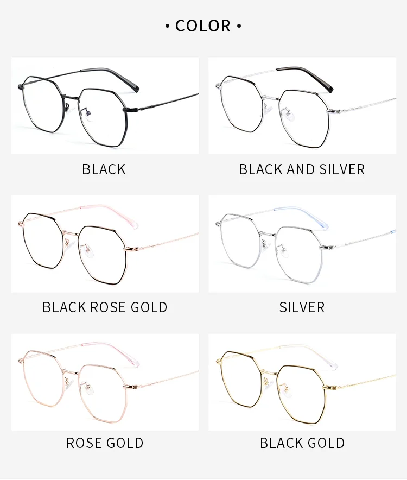Click the bullet dot left of COLOR
The width and height of the screenshot is (407, 480).
pos(167,26)
